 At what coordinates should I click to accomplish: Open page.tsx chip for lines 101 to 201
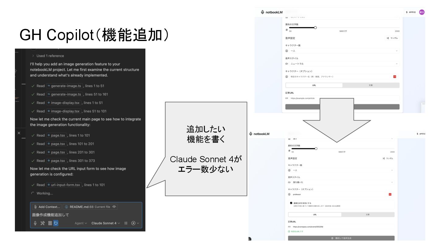(x=57, y=144)
